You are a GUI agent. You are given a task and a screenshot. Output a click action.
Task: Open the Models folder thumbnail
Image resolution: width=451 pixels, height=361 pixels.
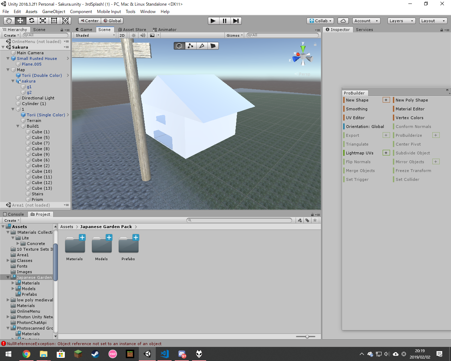(x=101, y=245)
